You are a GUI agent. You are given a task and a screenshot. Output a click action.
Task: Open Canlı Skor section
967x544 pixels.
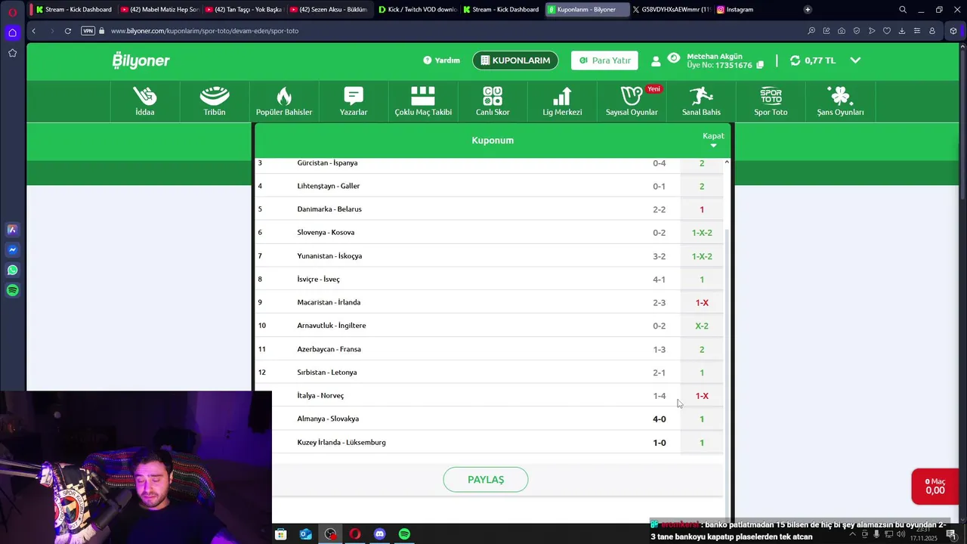tap(493, 101)
